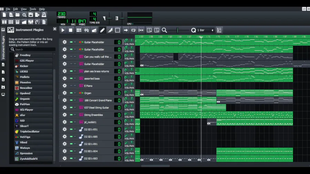Viewport: 310px width, 174px height.
Task: Add an automation track icon
Action: click(94, 30)
